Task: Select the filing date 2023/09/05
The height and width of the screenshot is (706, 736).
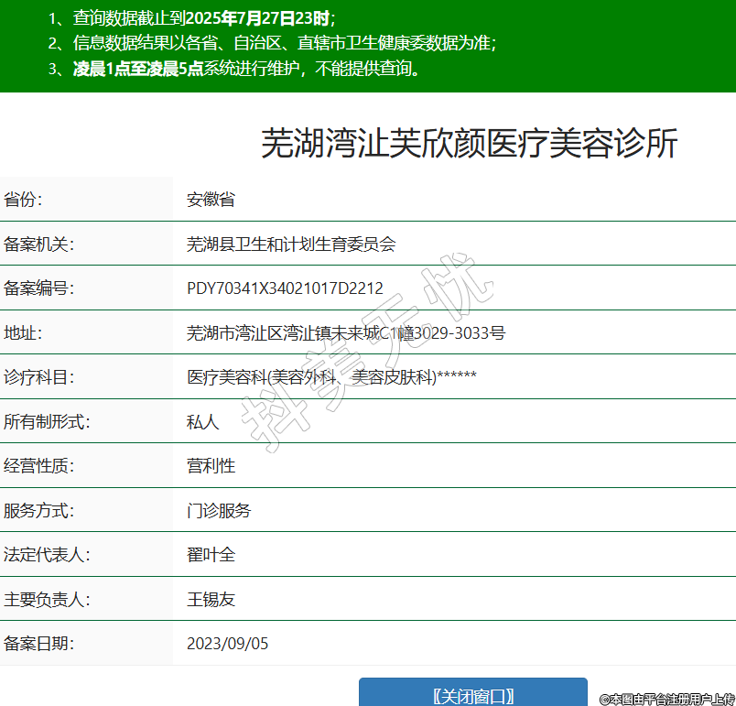Action: click(228, 644)
